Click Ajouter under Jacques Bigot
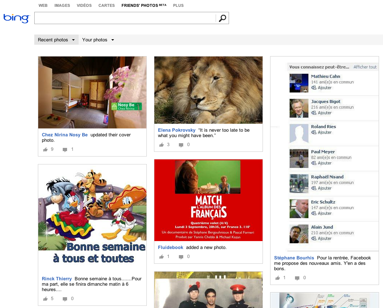 click(x=325, y=113)
